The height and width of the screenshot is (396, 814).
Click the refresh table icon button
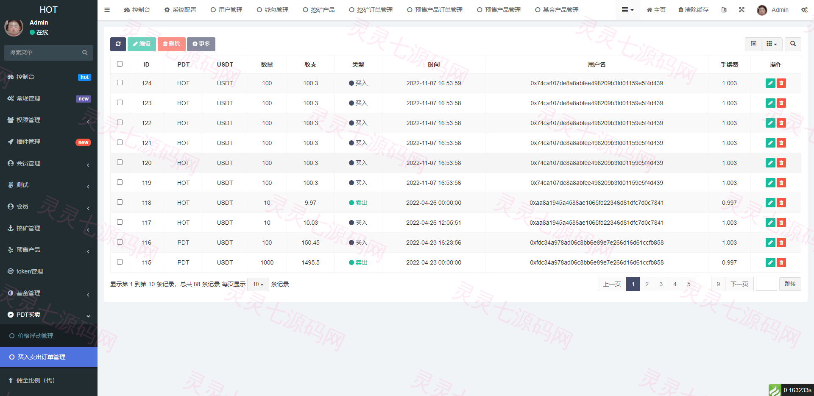118,44
